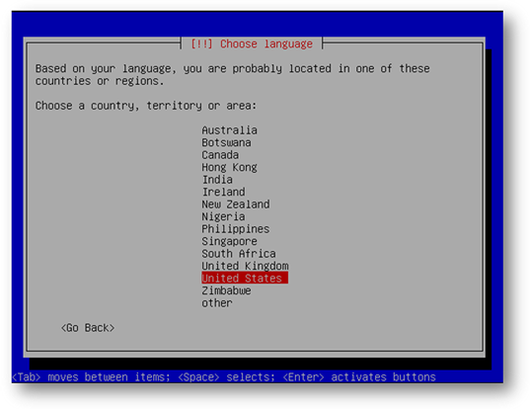This screenshot has width=530, height=409.
Task: Select India in the country list
Action: pyautogui.click(x=217, y=180)
